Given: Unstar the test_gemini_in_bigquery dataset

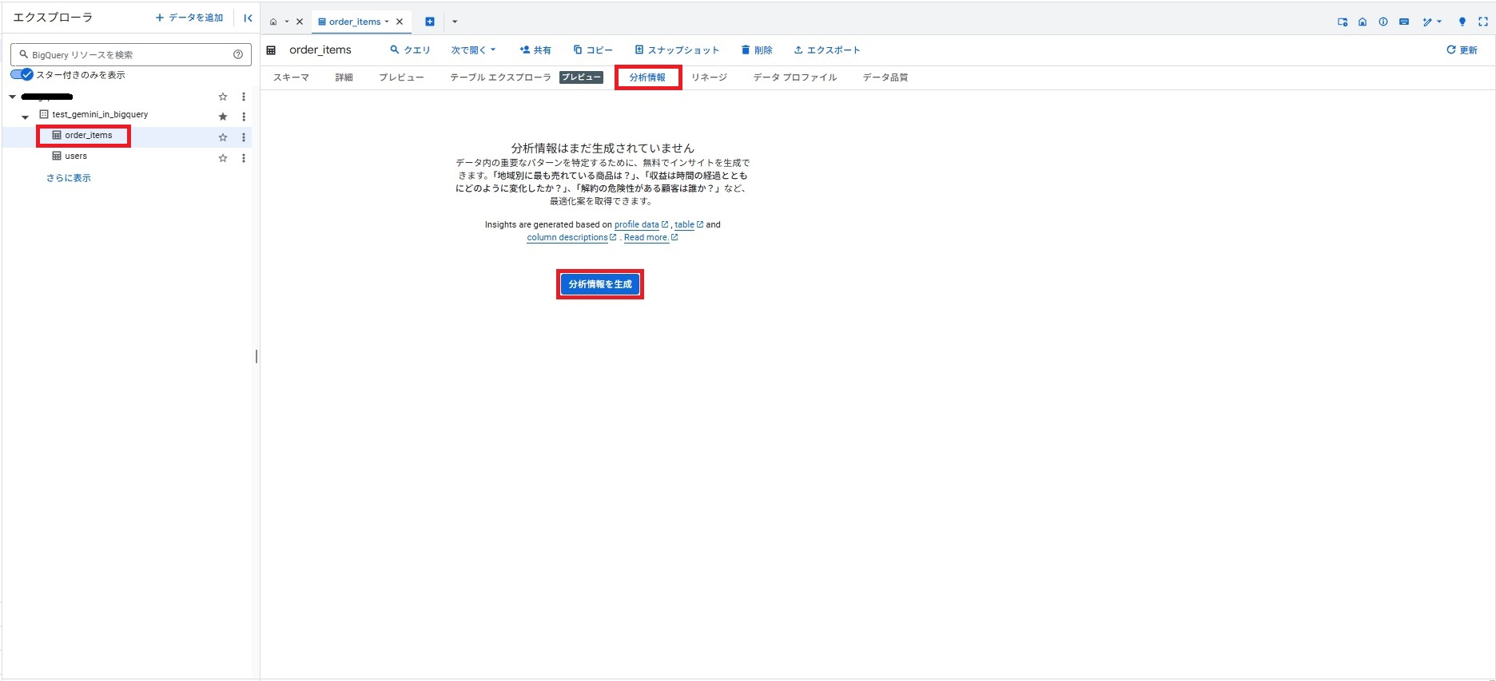Looking at the screenshot, I should click(x=223, y=117).
